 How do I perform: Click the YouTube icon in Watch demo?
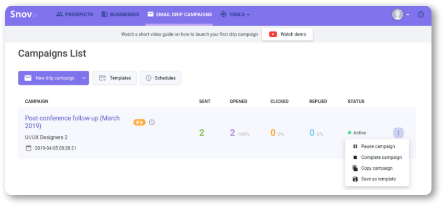click(273, 34)
